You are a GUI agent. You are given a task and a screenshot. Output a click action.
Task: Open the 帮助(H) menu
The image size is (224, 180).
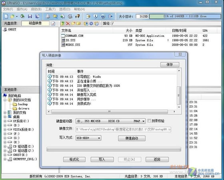click(x=79, y=9)
